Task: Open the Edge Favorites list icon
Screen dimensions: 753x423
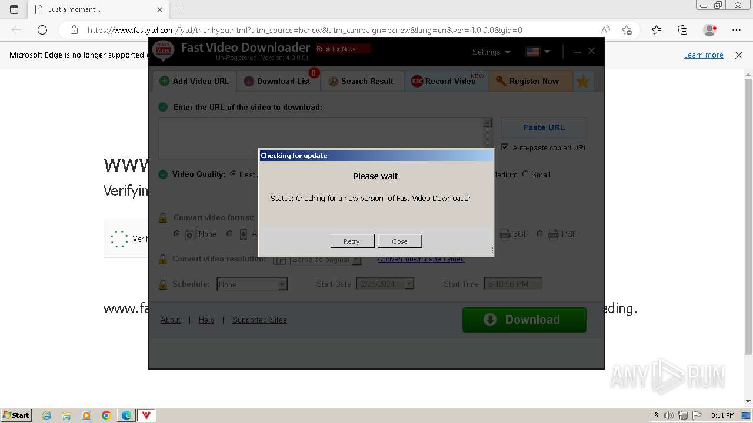Action: [x=657, y=30]
